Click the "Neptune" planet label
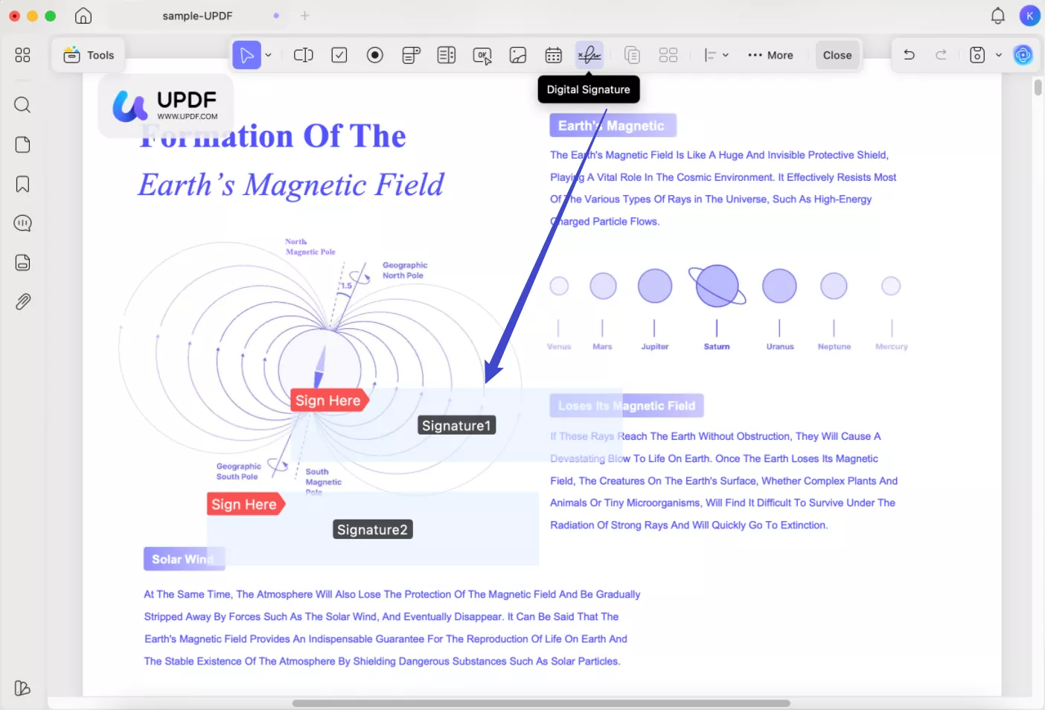 pos(834,347)
